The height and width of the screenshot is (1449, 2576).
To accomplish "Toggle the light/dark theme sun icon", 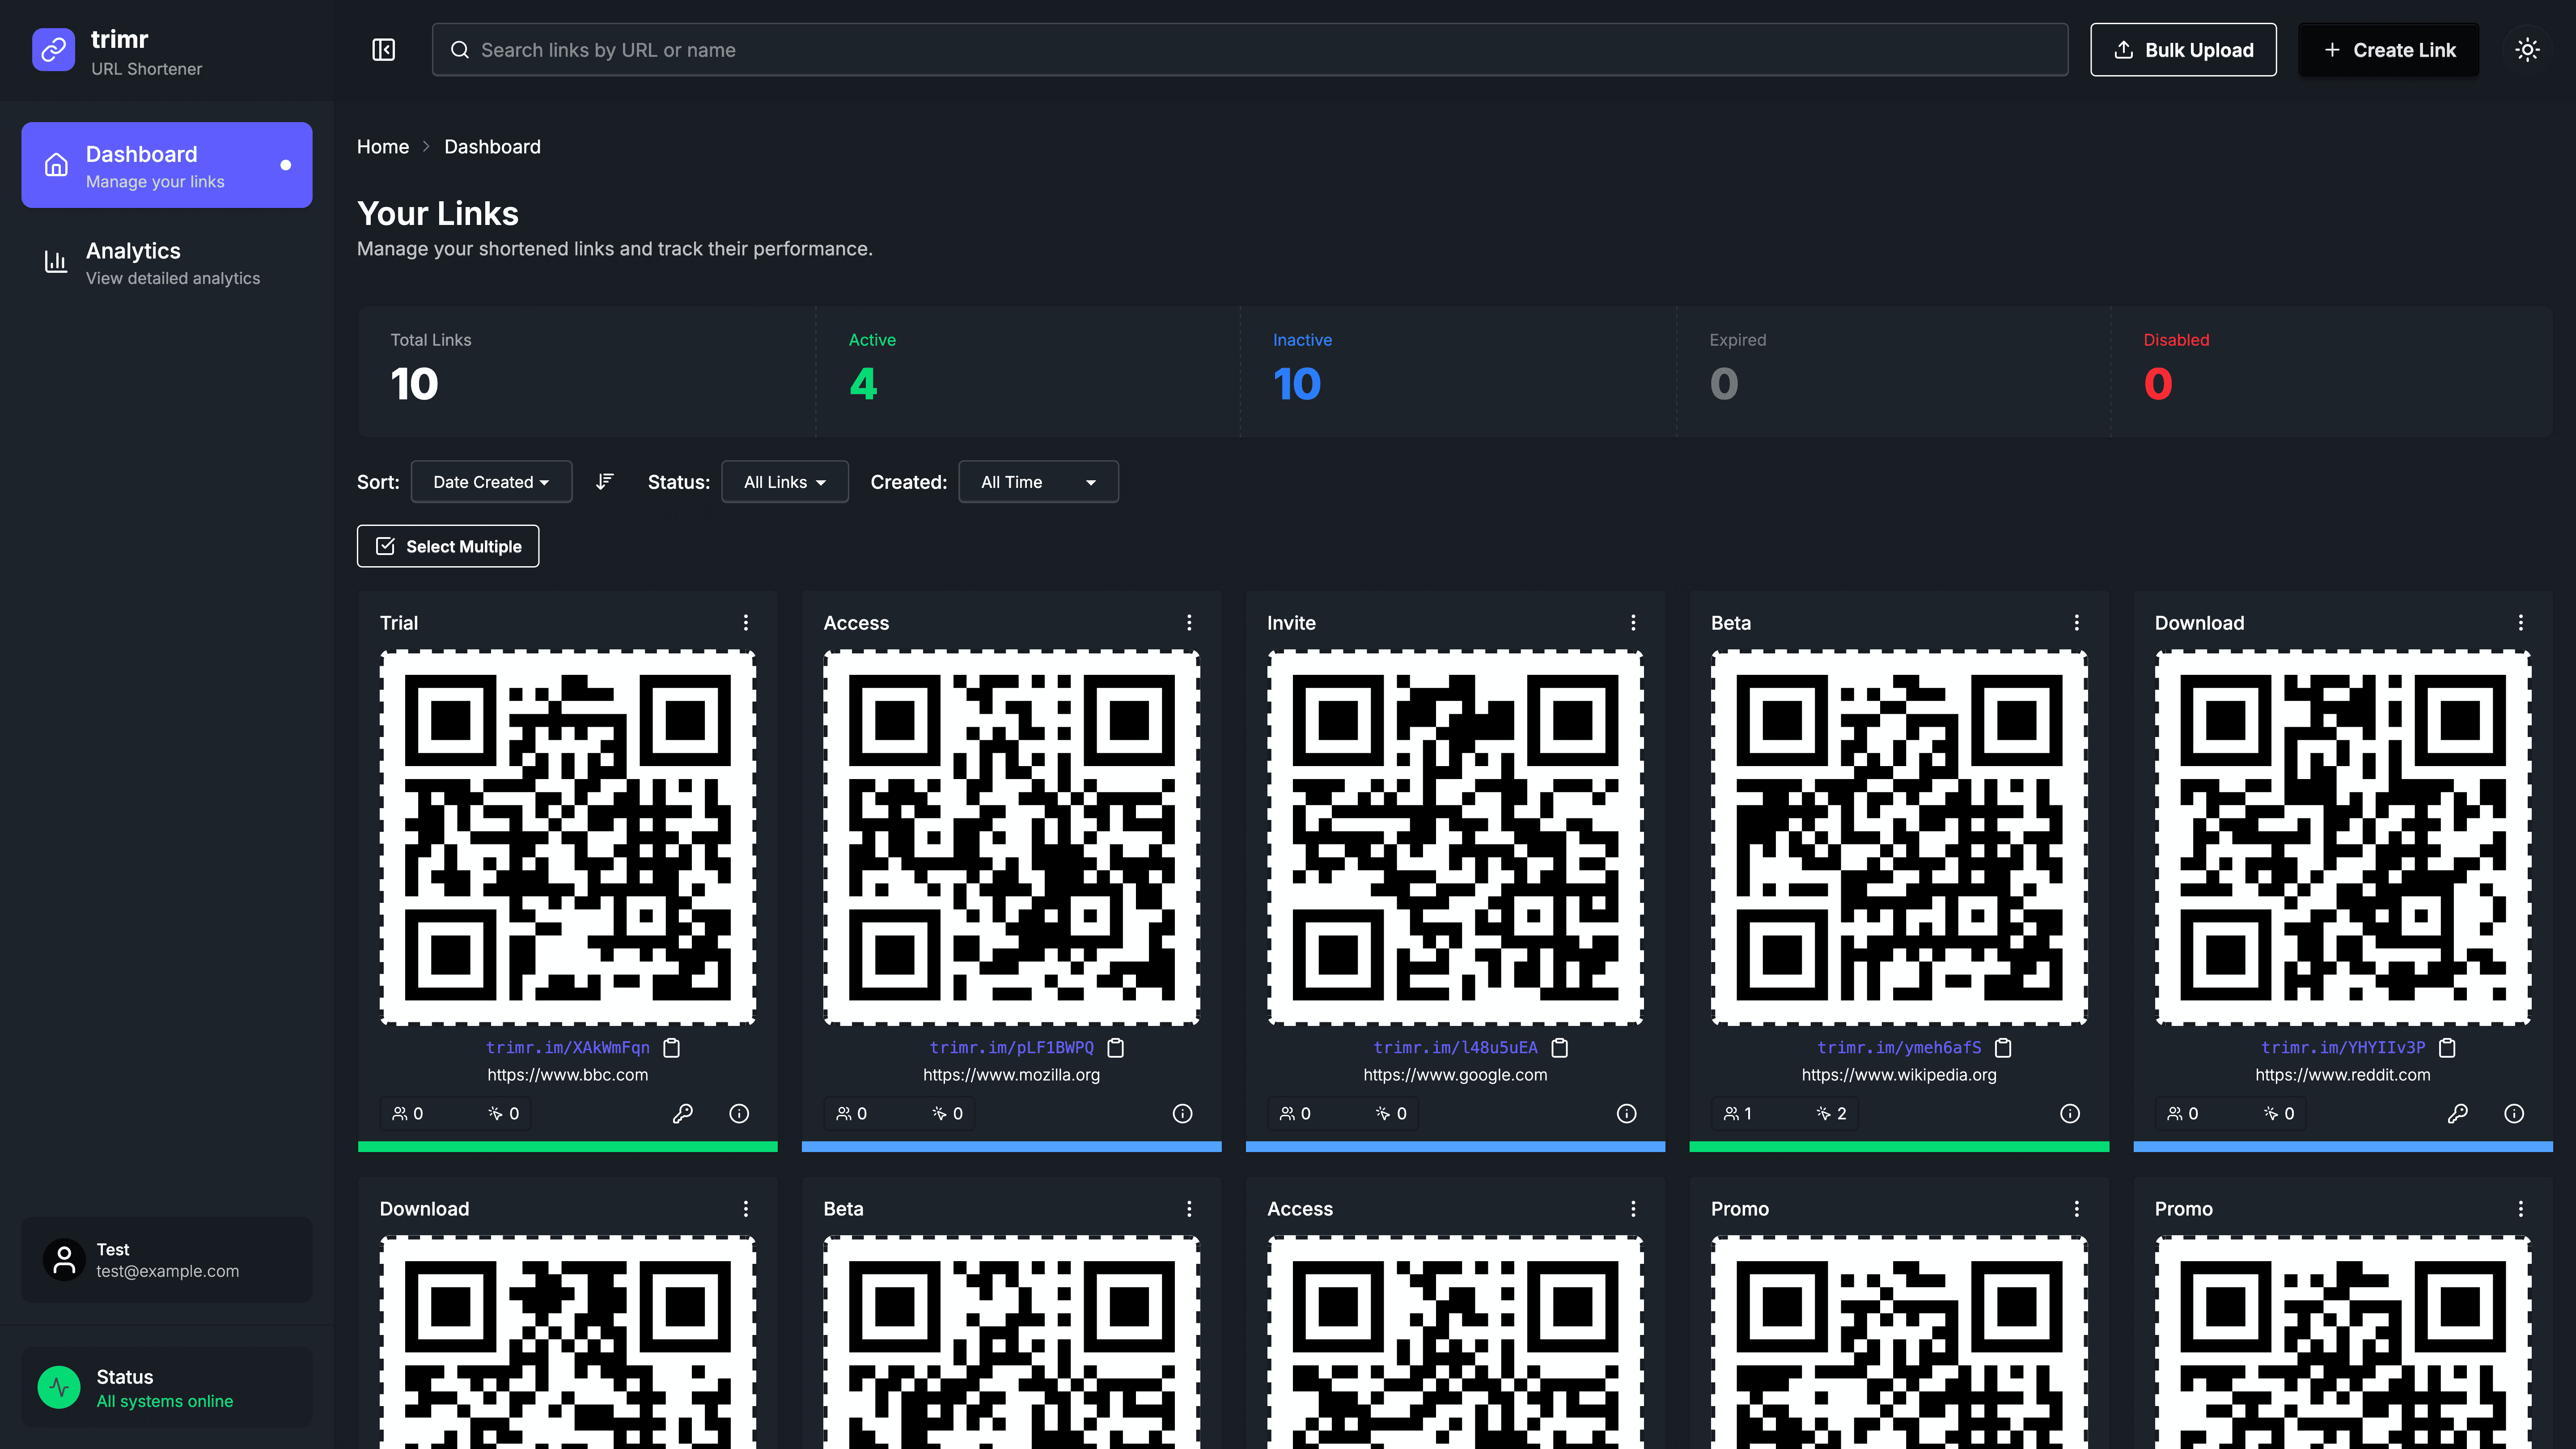I will point(2527,50).
